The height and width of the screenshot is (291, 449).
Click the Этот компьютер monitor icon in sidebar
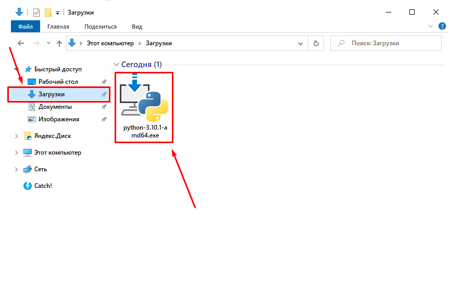[x=28, y=153]
